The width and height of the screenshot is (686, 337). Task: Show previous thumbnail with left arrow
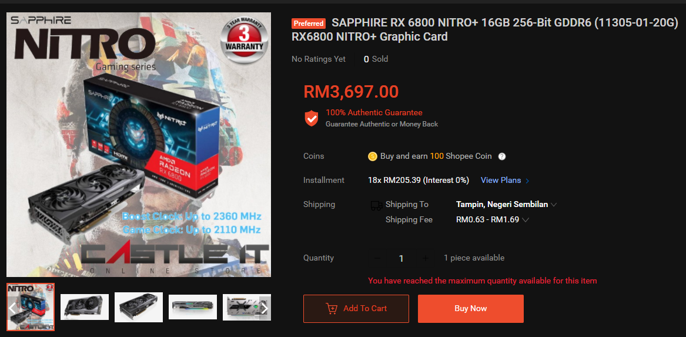pos(12,307)
